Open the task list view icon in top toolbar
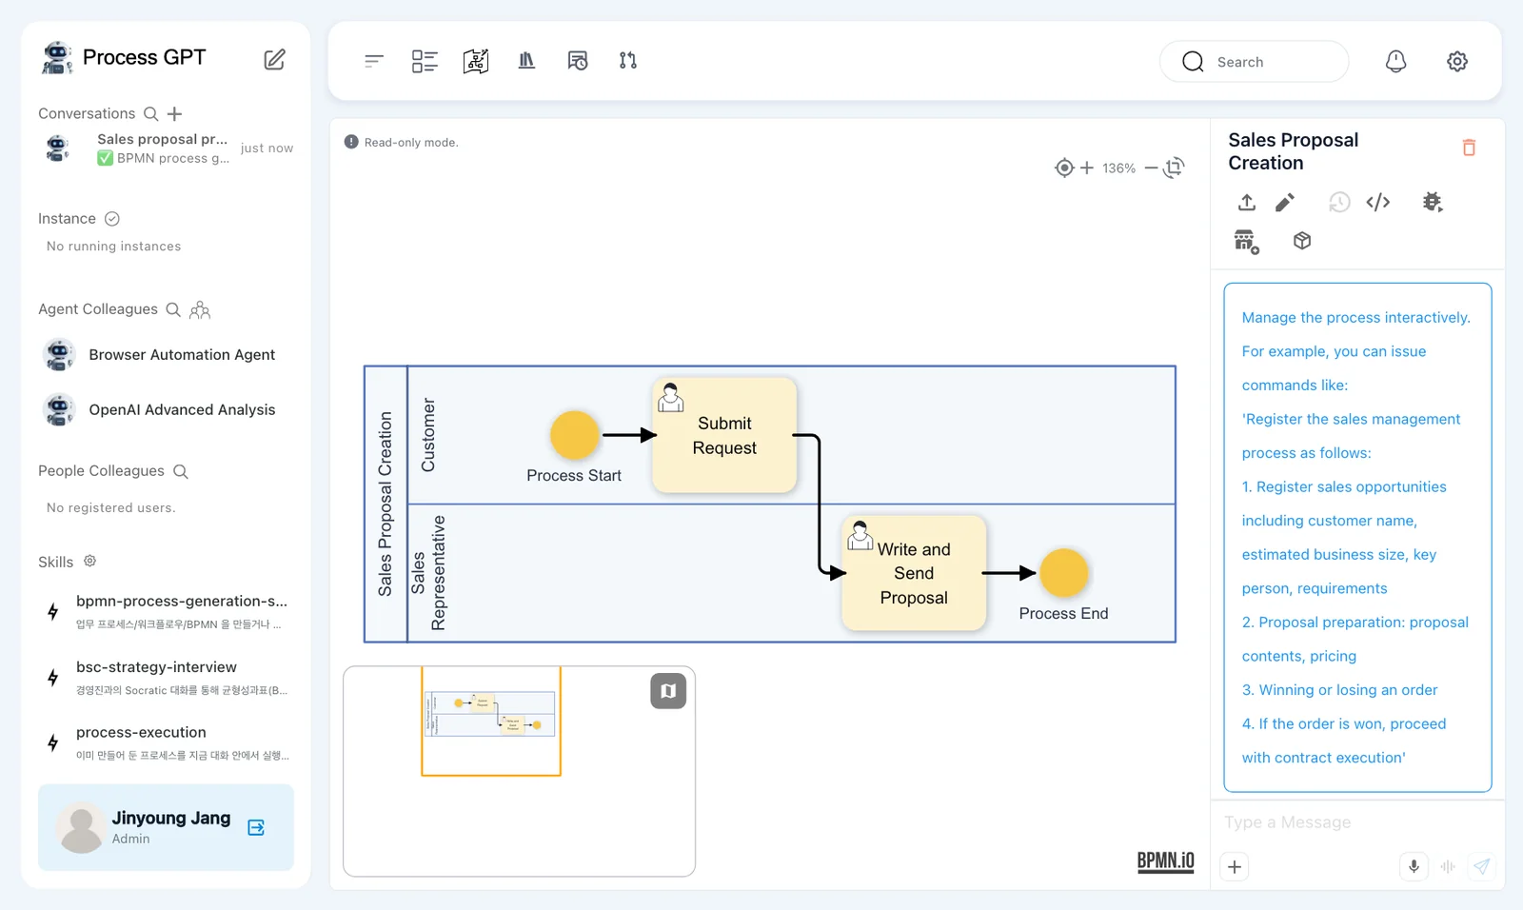The height and width of the screenshot is (910, 1523). click(x=425, y=61)
